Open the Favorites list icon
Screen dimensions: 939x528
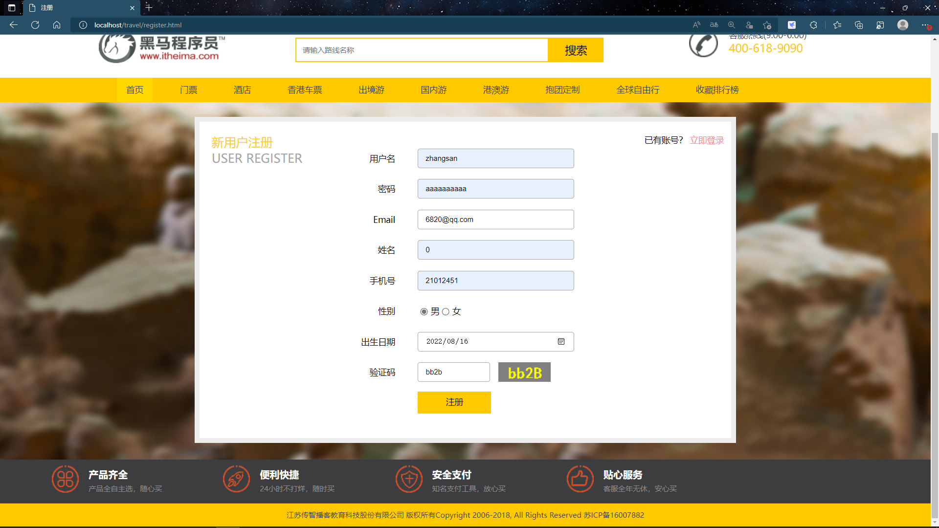pos(837,25)
